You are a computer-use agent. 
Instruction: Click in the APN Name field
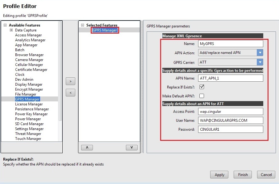tap(230, 78)
